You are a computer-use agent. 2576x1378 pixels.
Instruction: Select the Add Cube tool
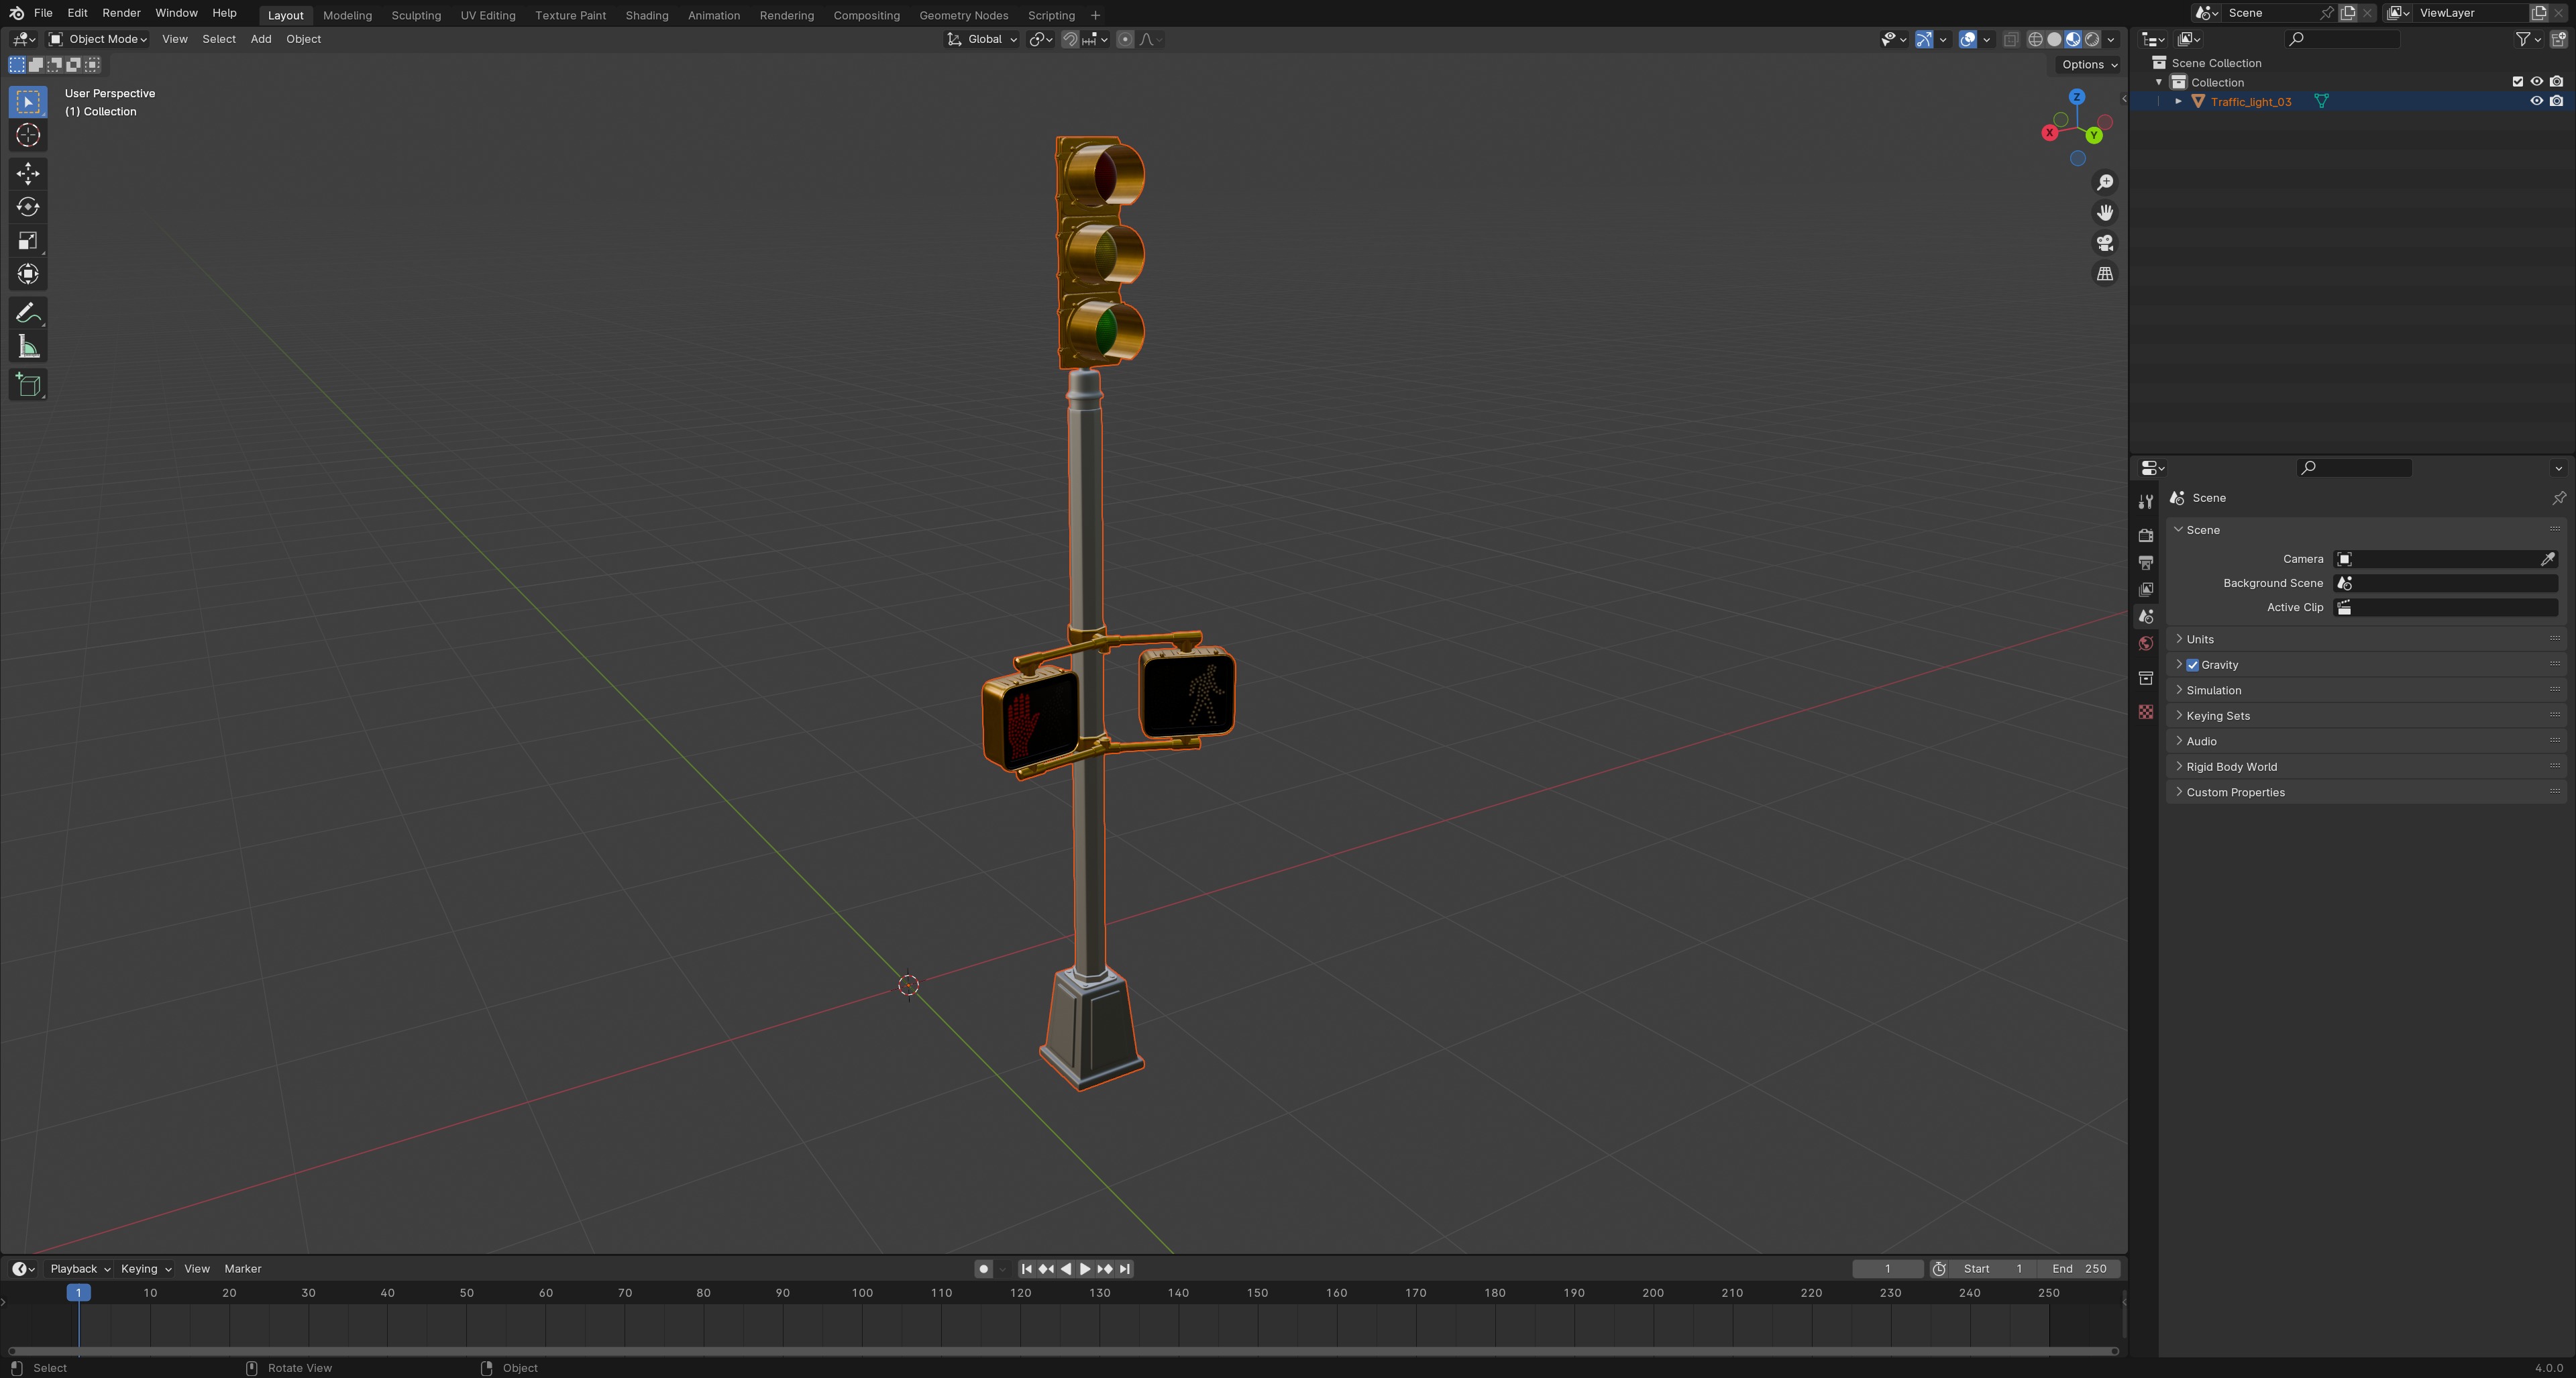click(28, 385)
